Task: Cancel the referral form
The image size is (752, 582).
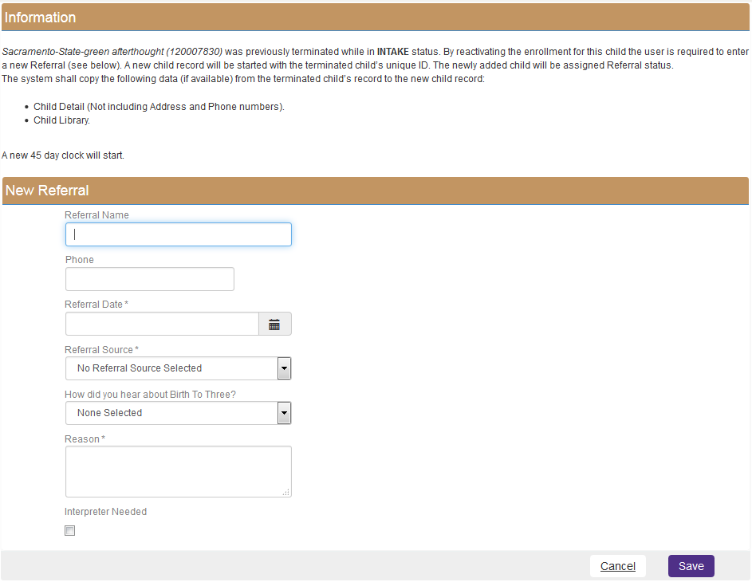Action: pyautogui.click(x=617, y=566)
